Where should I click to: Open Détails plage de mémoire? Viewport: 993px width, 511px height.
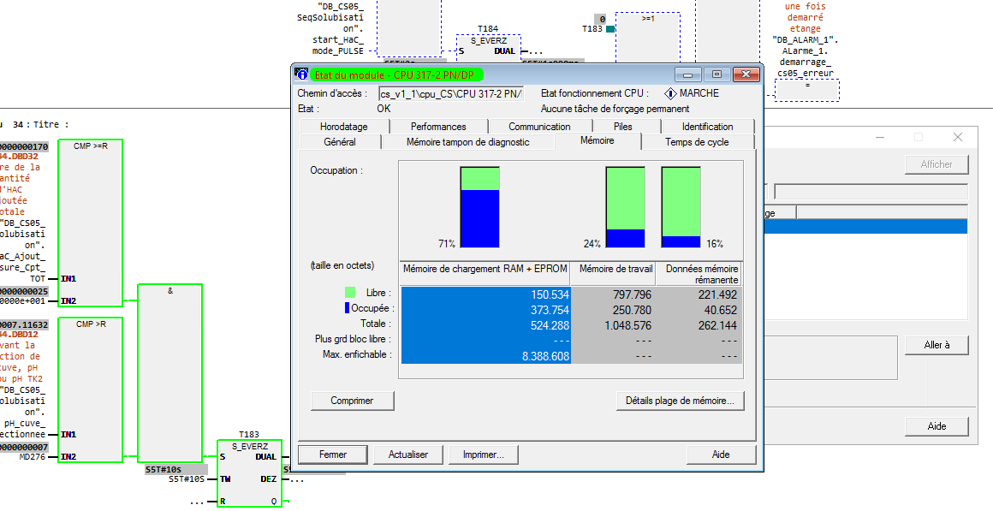(x=680, y=401)
